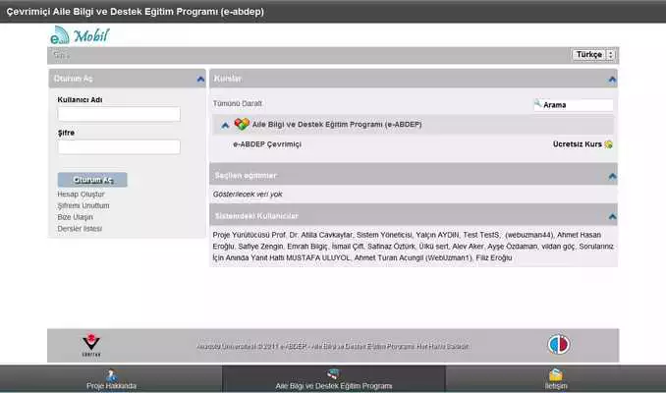Click the Gösterilecek veri yok message
The width and height of the screenshot is (666, 393).
[248, 195]
